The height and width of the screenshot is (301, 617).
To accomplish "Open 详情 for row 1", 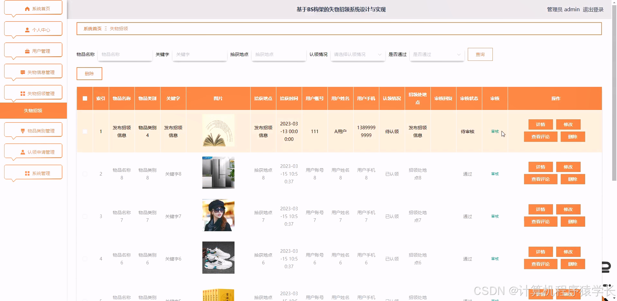I will [x=540, y=124].
